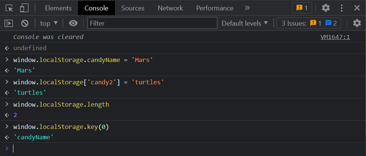Select the undefined output line

(x=30, y=48)
